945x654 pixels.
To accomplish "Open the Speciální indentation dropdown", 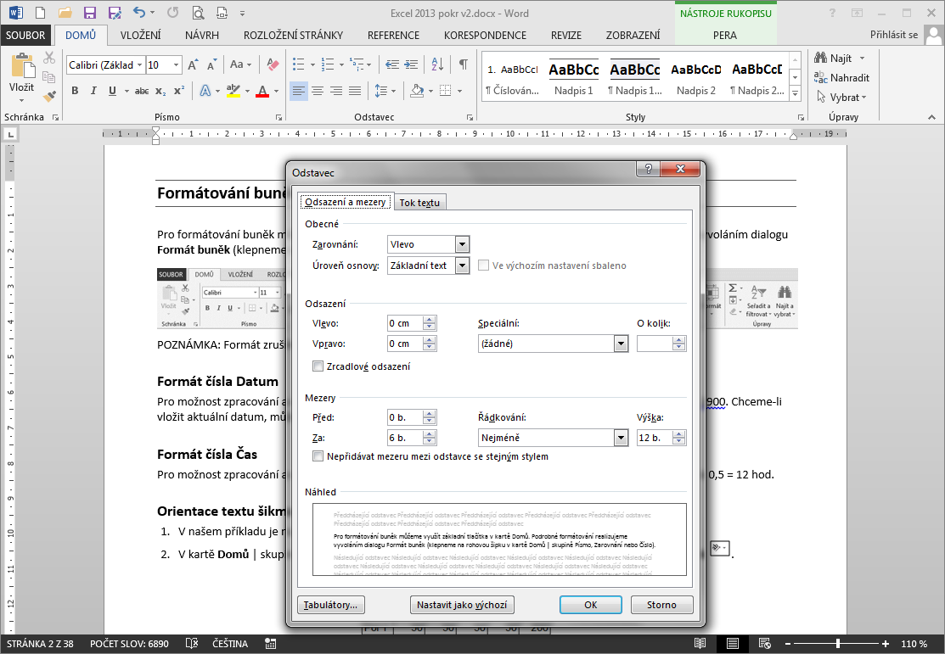I will [622, 344].
